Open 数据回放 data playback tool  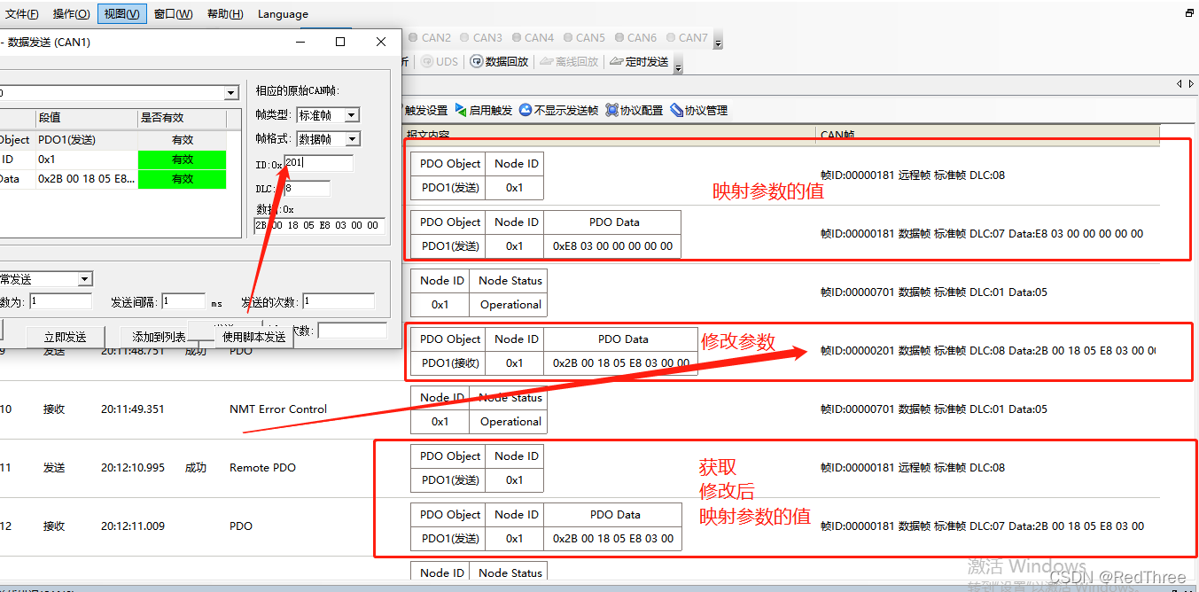(x=500, y=62)
